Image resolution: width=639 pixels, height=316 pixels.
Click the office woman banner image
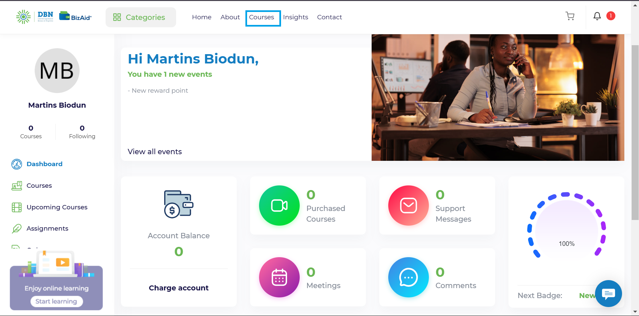pyautogui.click(x=498, y=97)
